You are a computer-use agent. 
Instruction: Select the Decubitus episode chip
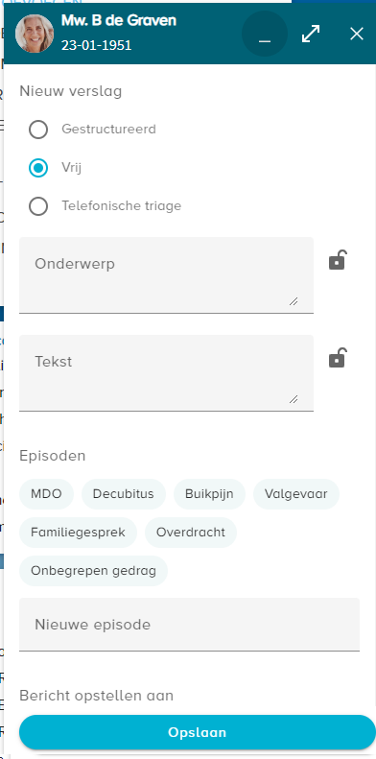coord(124,494)
